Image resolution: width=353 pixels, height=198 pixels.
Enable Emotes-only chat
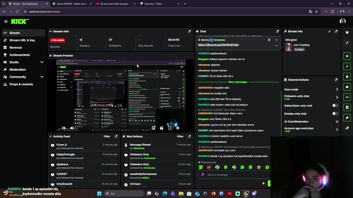(x=335, y=114)
